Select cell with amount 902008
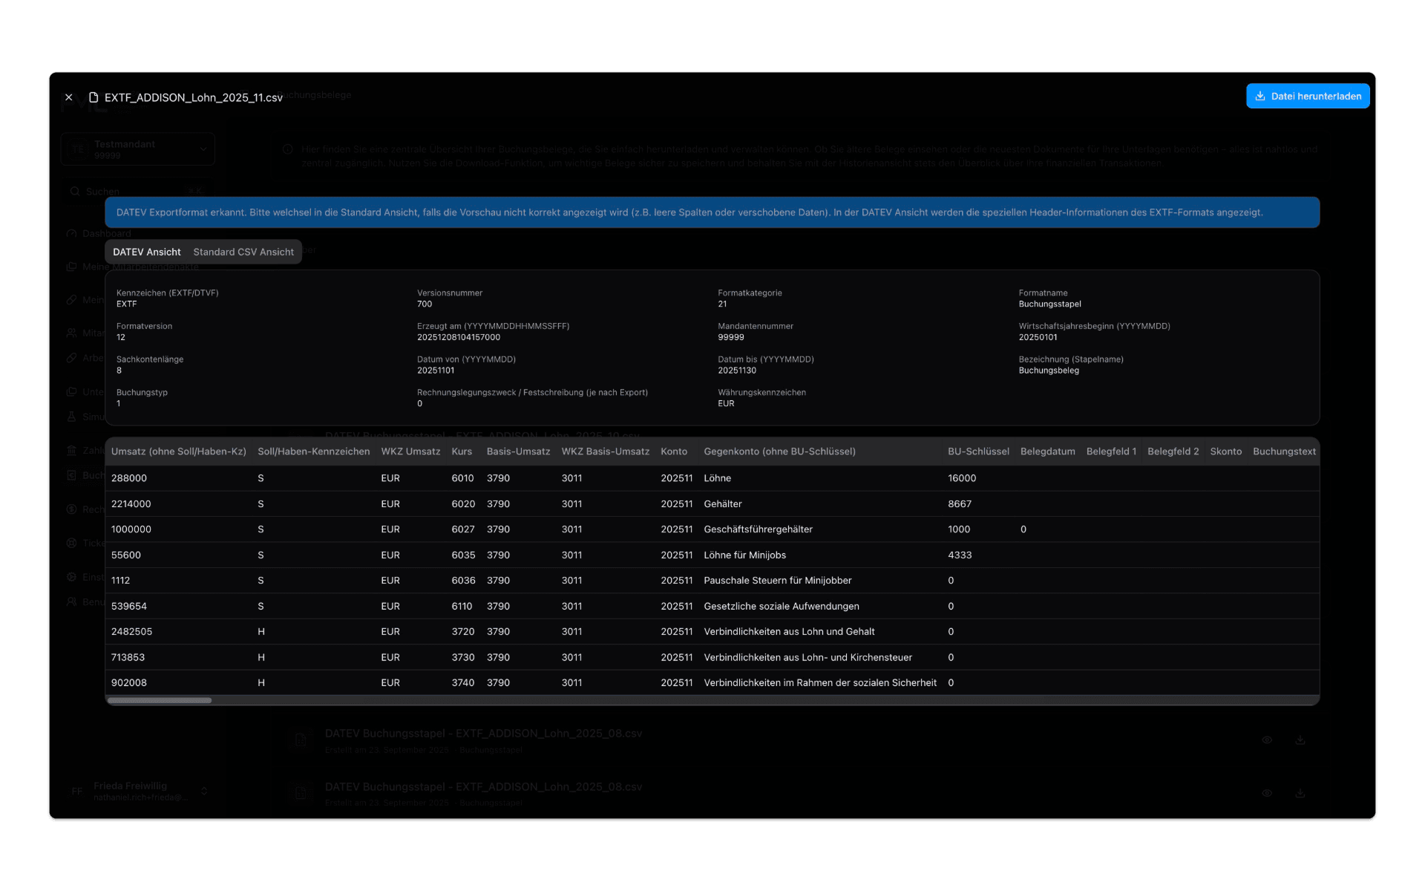The width and height of the screenshot is (1425, 891). coord(179,683)
